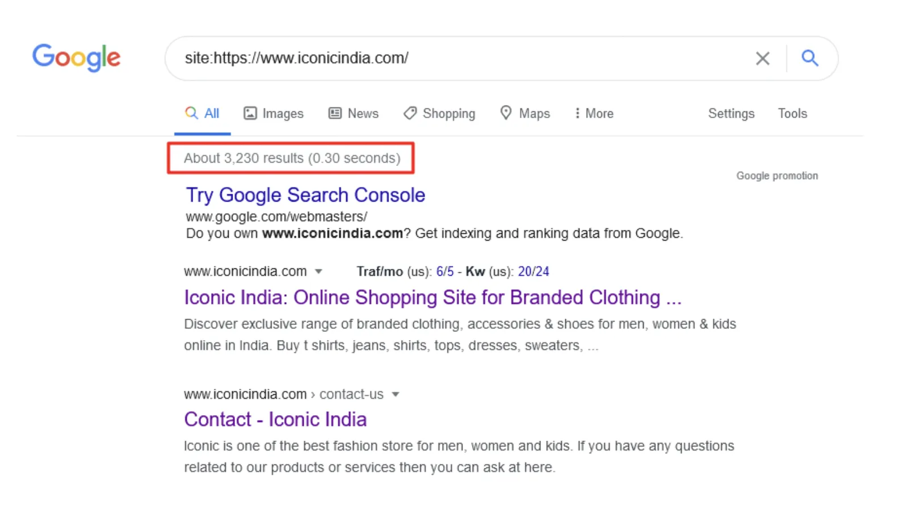Click the blue magnifier search icon
This screenshot has width=908, height=514.
pos(810,58)
